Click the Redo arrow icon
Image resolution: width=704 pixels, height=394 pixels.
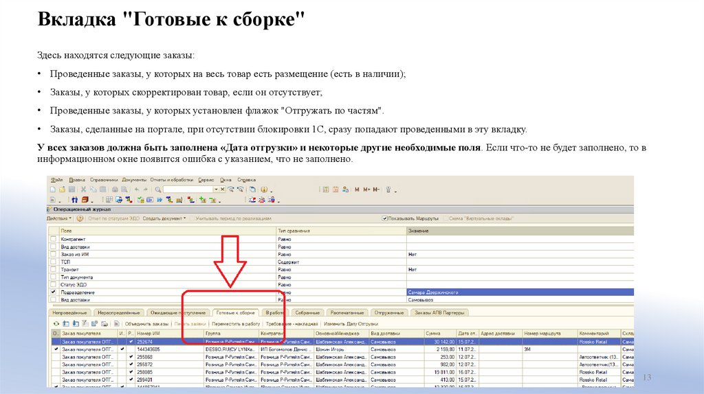[x=146, y=189]
